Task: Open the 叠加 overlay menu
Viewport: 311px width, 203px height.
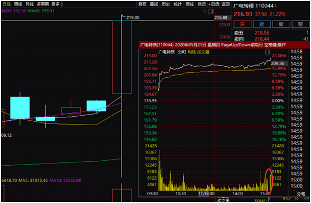Action: [154, 4]
